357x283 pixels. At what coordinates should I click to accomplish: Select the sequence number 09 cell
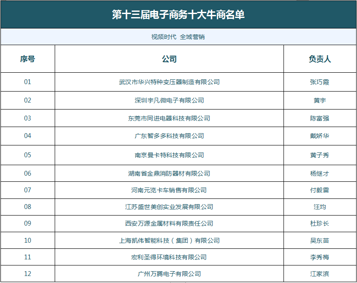click(x=28, y=223)
